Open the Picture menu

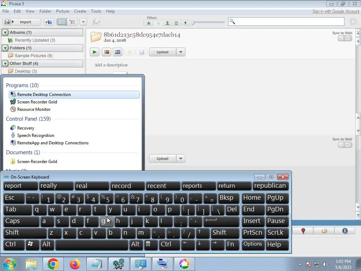[x=62, y=11]
